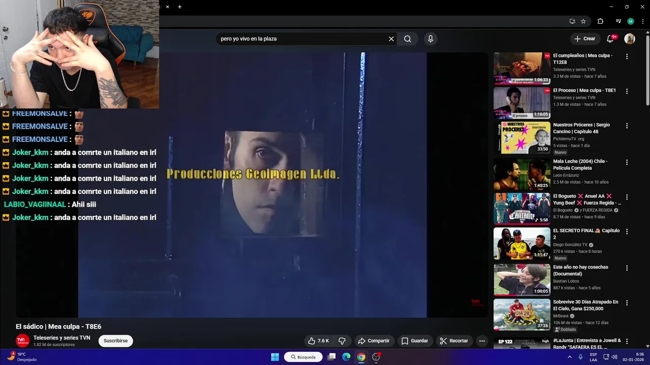This screenshot has height=365, width=650.
Task: Click the Crear button
Action: (x=584, y=39)
